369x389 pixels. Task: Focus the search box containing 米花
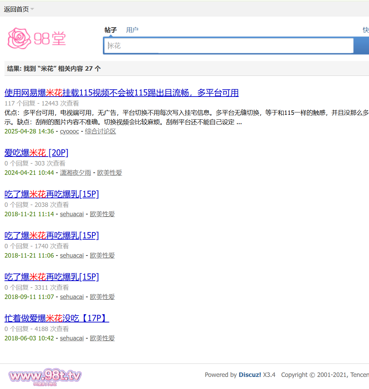point(228,46)
